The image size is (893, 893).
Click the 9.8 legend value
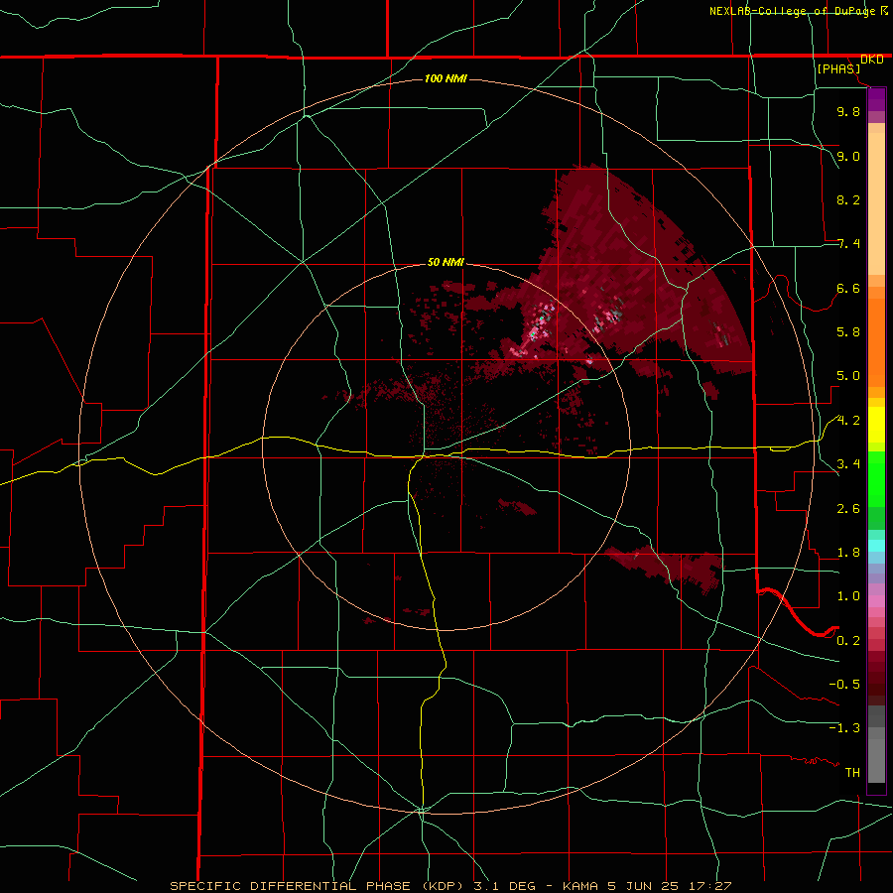(848, 111)
